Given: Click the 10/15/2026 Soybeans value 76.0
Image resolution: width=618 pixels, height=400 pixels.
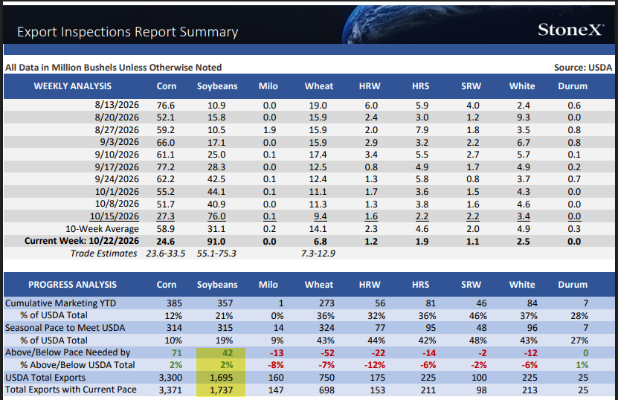Looking at the screenshot, I should tap(216, 216).
